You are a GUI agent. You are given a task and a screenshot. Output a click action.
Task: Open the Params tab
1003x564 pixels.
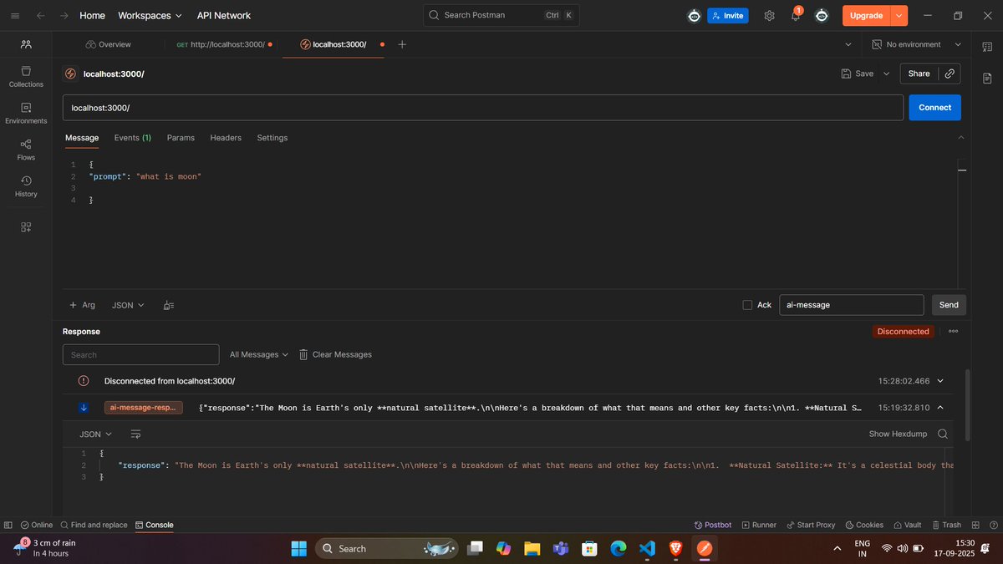(x=181, y=138)
